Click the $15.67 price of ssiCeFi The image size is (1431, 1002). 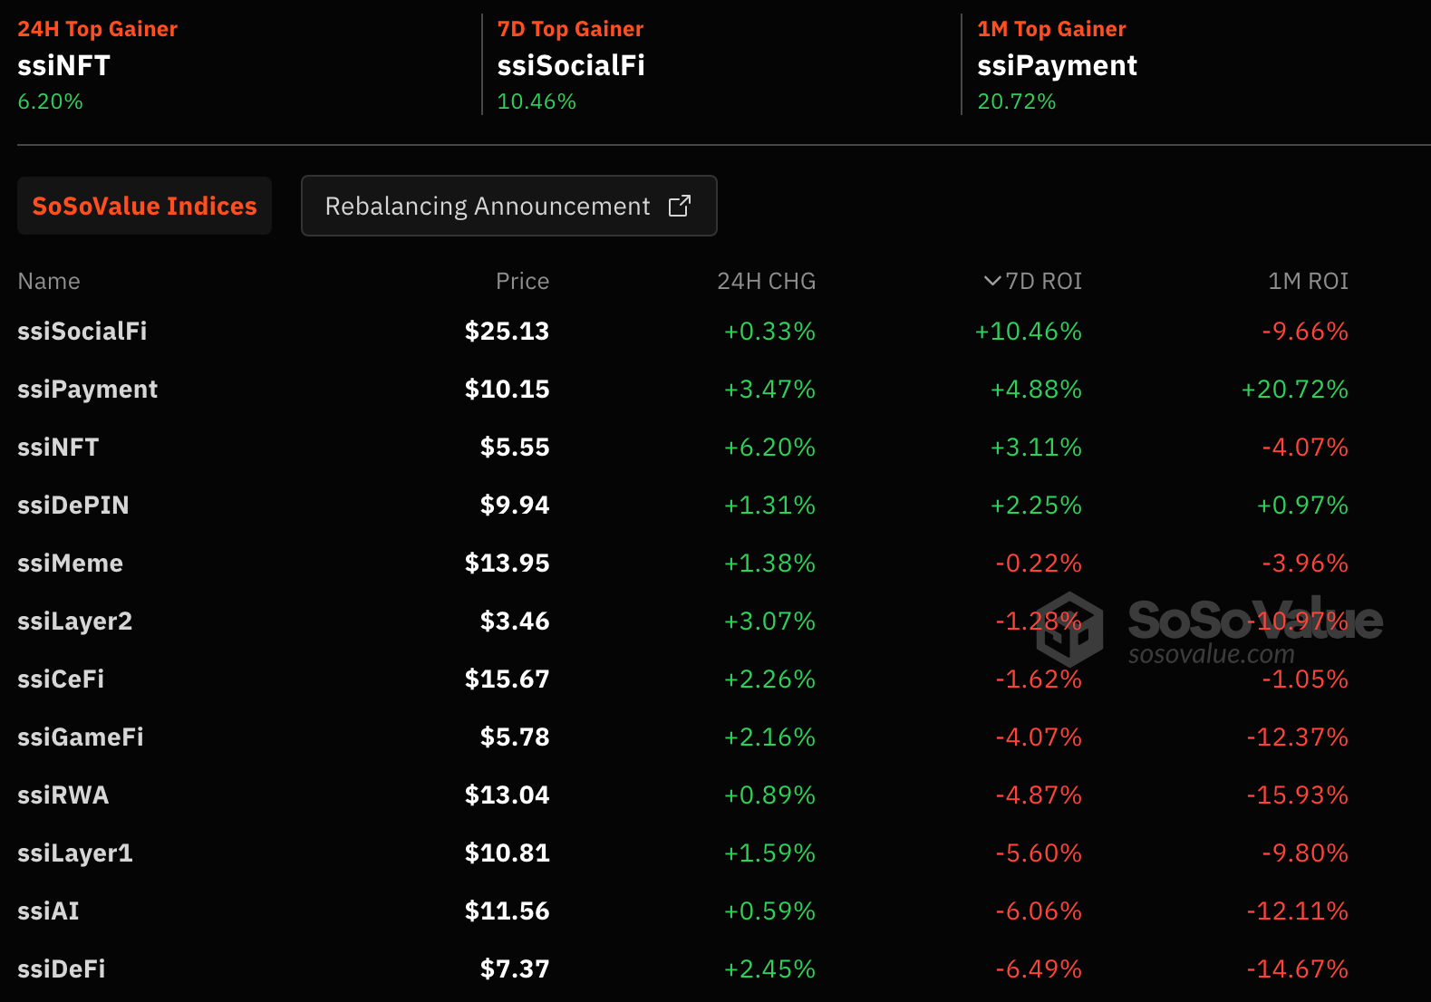pos(508,679)
